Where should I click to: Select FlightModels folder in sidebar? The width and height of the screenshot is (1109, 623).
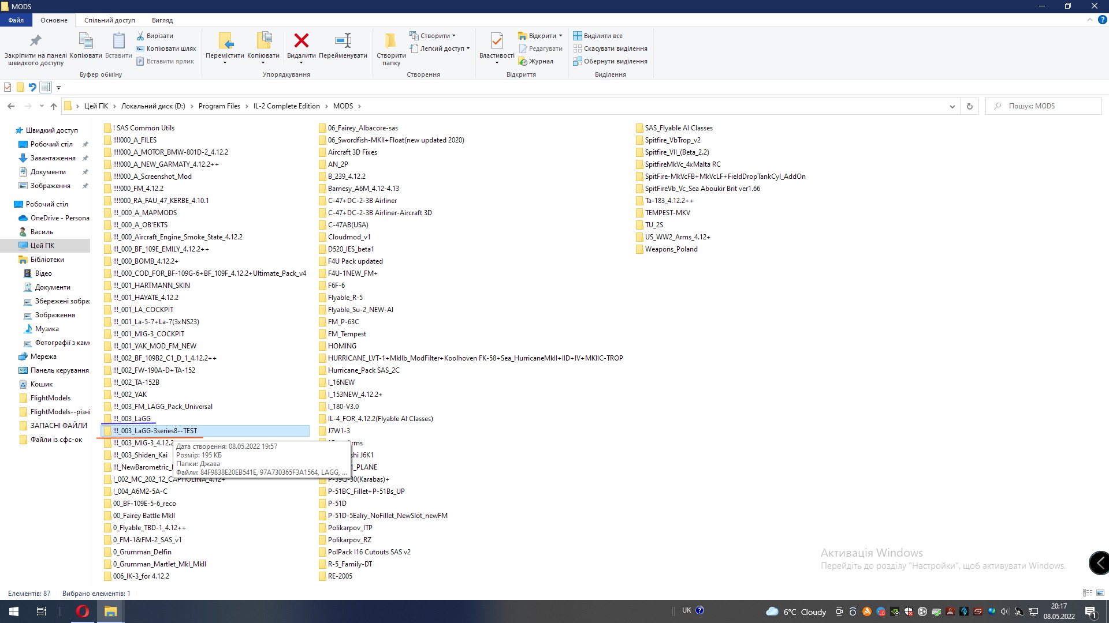pos(50,398)
